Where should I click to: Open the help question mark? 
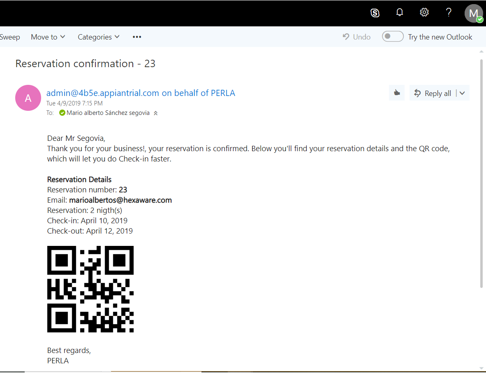click(449, 12)
